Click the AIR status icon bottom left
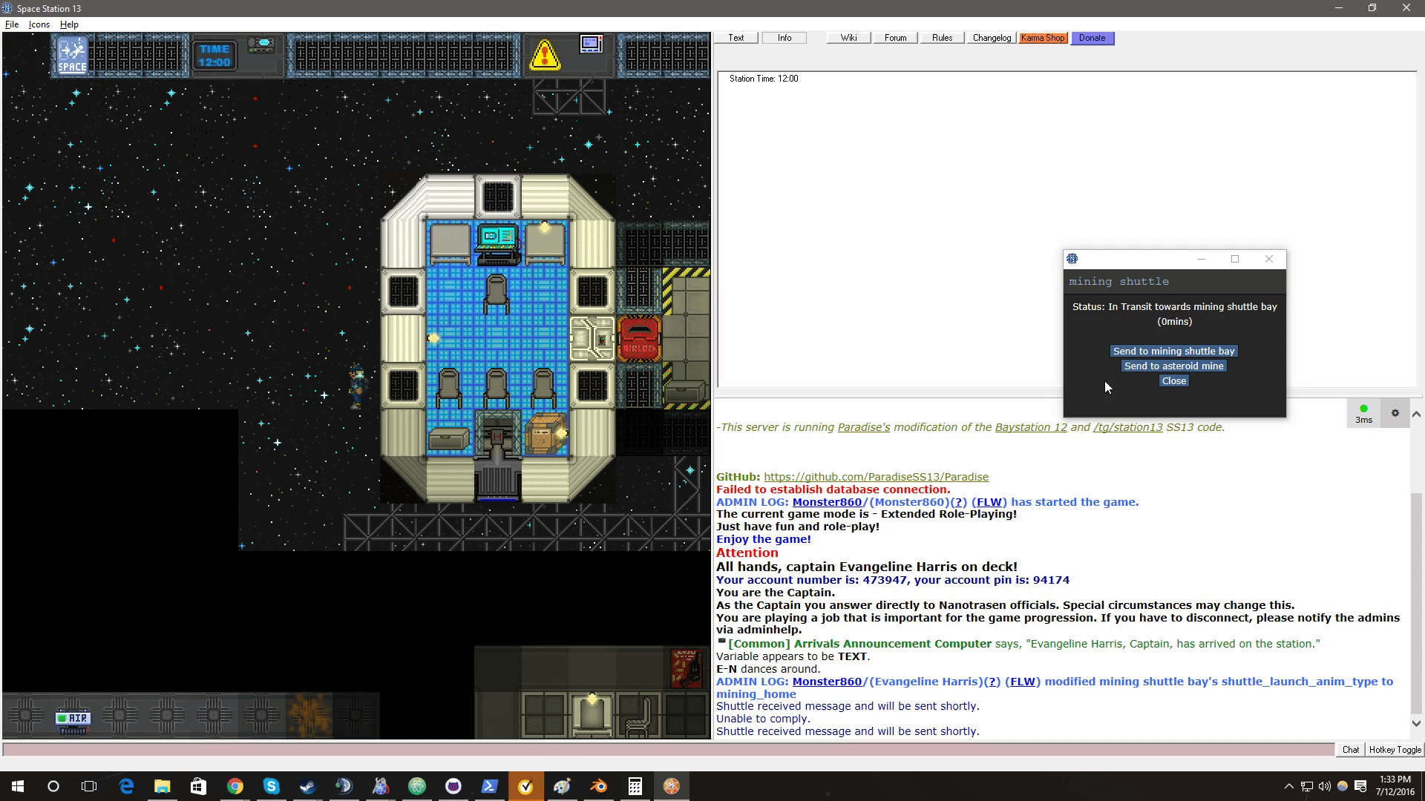1425x801 pixels. (x=73, y=717)
